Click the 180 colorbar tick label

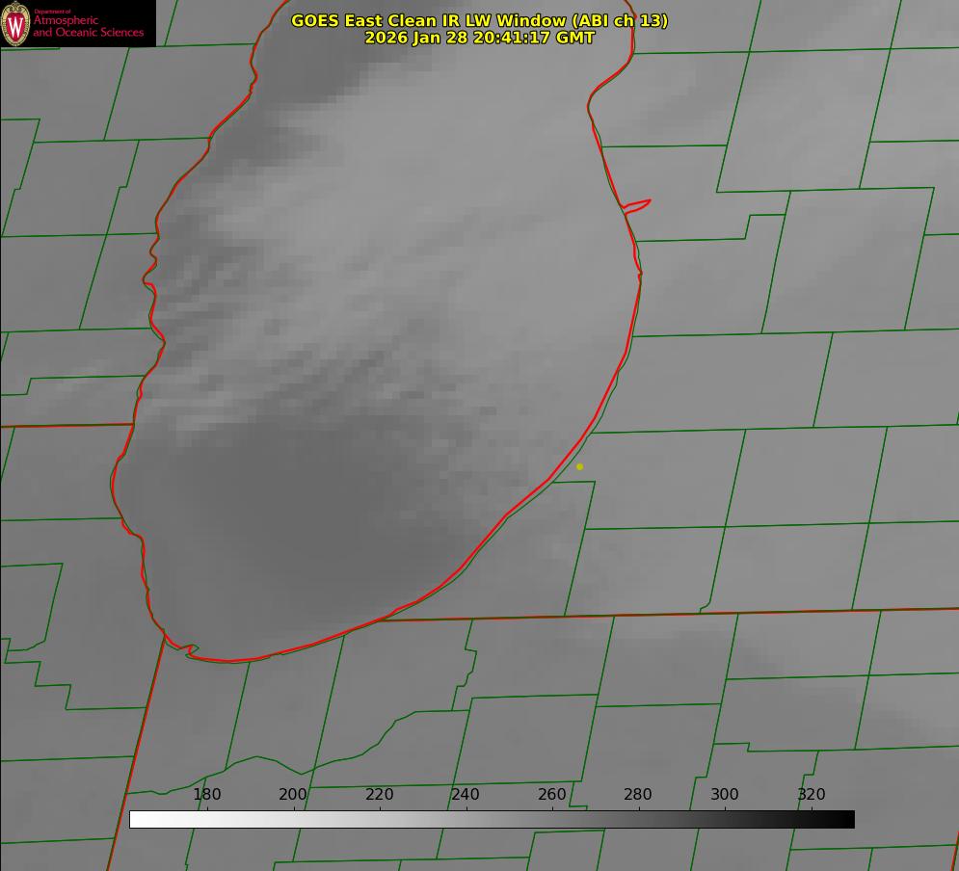(207, 795)
